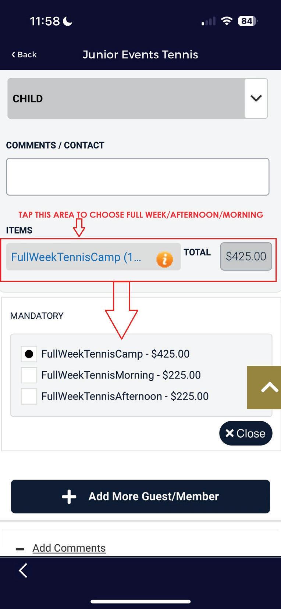The image size is (281, 609).
Task: Select the FullWeekTennisAfternoon $225.00 option
Action: [29, 397]
